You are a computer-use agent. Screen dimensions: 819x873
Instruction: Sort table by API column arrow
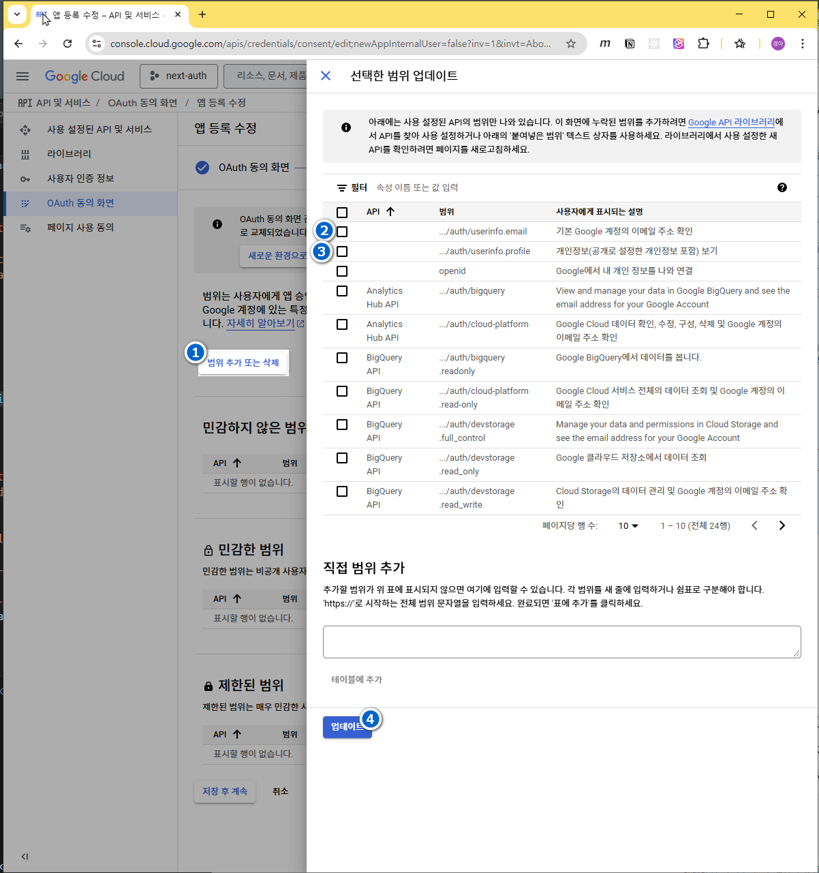390,212
